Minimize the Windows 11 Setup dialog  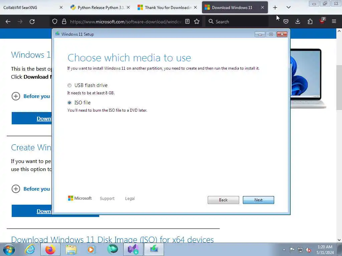pos(260,34)
